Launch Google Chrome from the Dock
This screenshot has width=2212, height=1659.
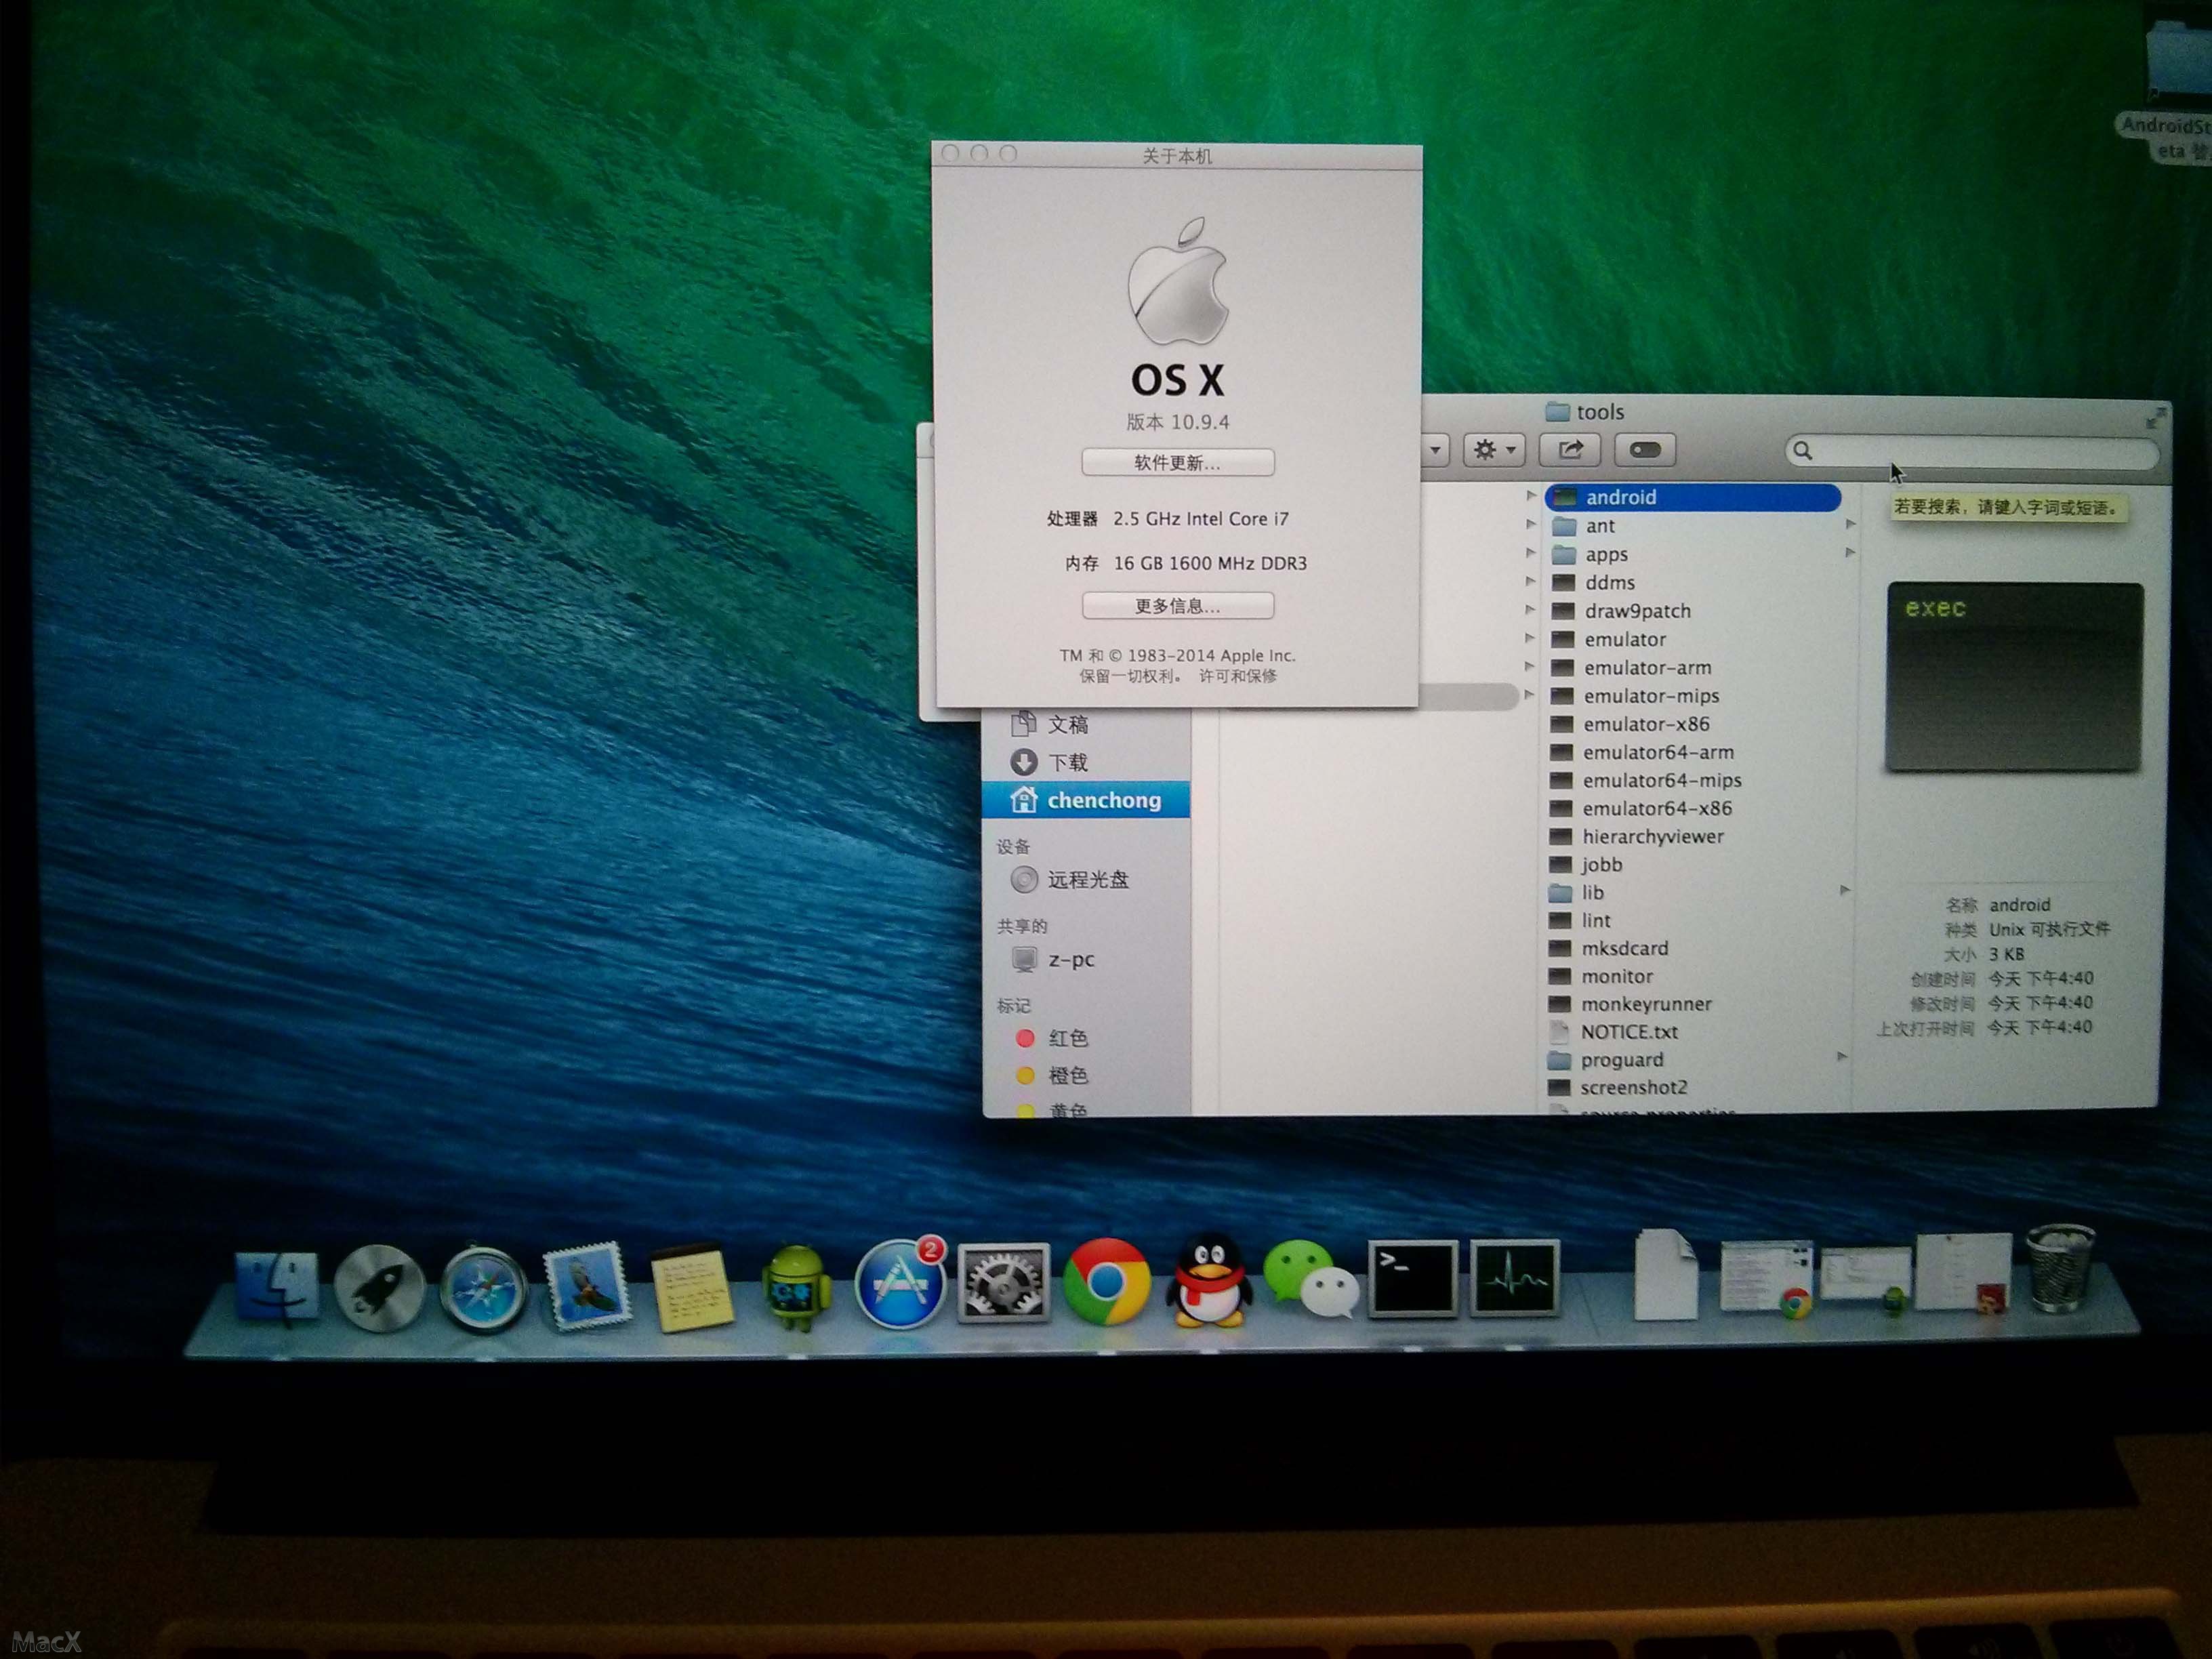point(1106,1282)
